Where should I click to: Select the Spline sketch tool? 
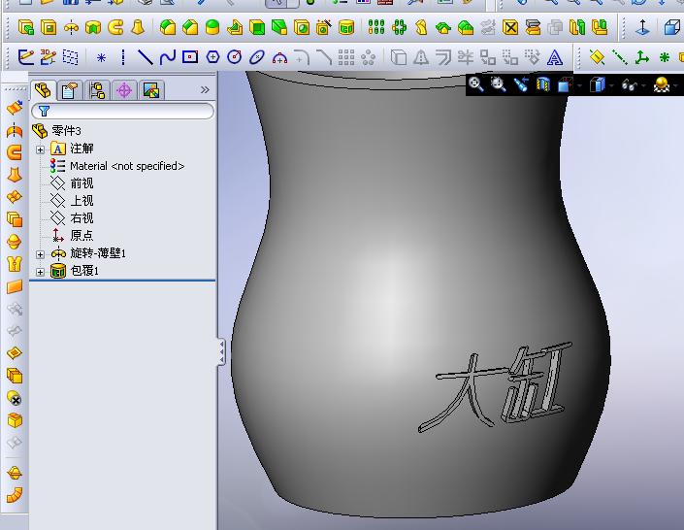[168, 57]
